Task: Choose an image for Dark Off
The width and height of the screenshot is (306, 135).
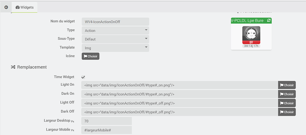Action: [287, 112]
